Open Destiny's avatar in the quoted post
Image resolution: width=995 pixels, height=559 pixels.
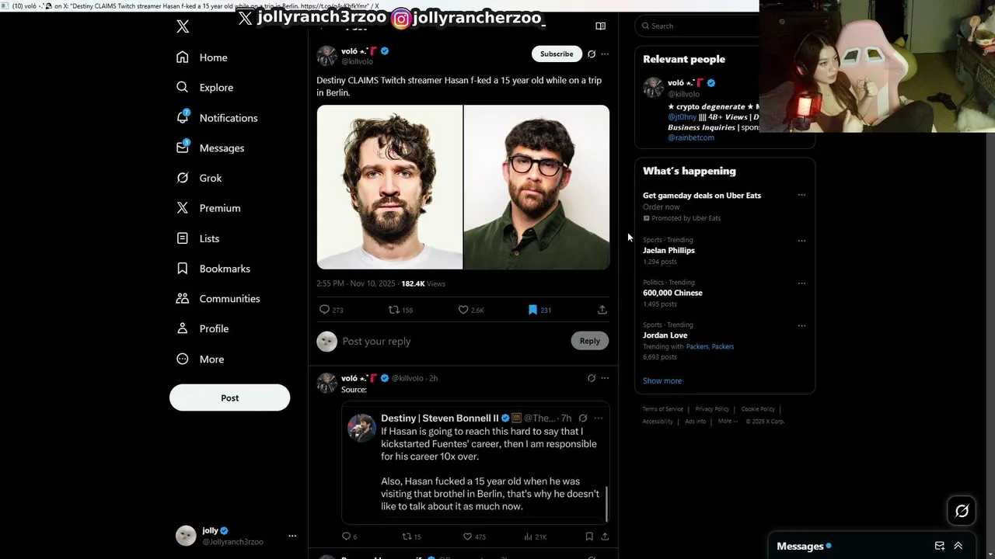pyautogui.click(x=361, y=428)
